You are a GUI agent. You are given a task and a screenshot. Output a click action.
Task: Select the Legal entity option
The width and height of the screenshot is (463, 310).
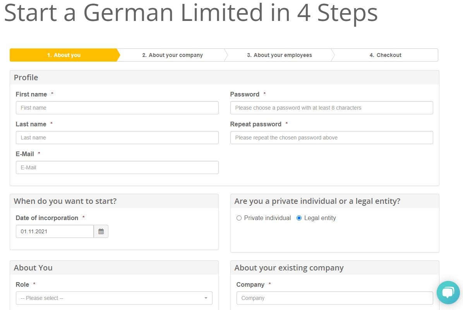299,218
